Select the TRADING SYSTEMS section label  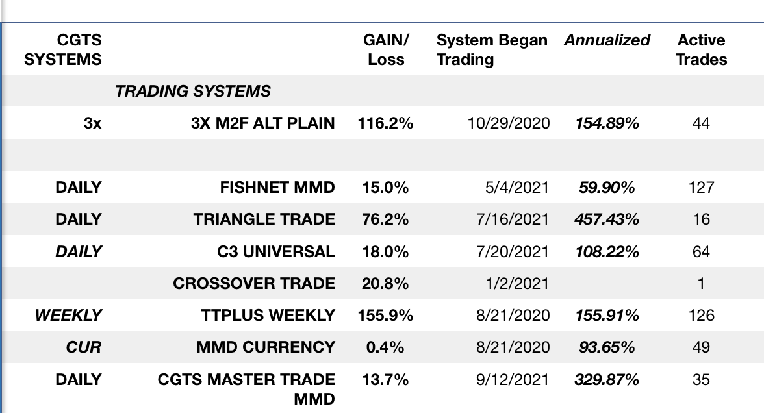[x=193, y=92]
